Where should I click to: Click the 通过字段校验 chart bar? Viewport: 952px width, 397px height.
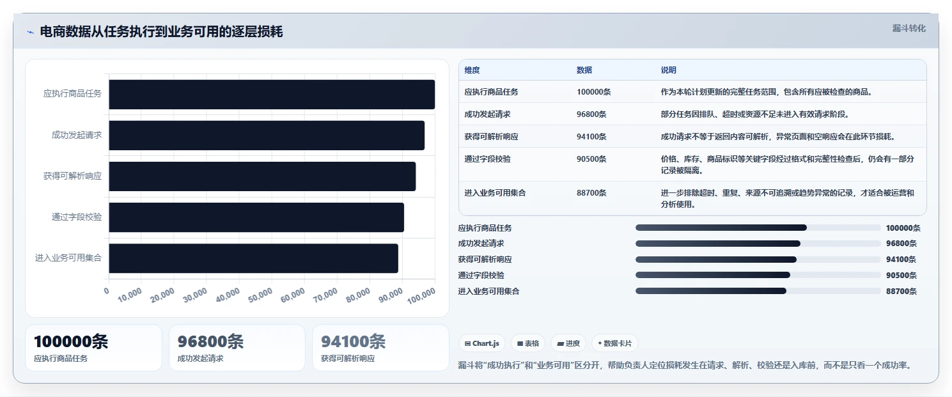coord(256,217)
